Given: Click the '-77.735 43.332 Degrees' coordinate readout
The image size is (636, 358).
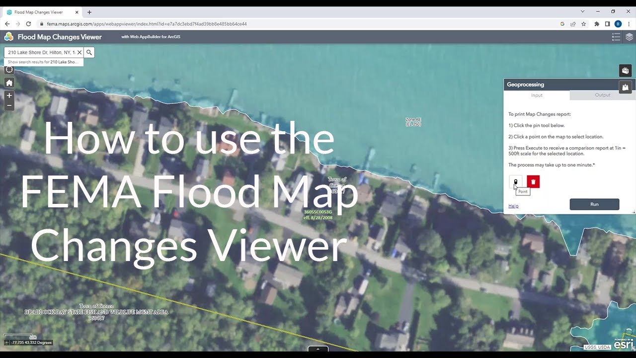Looking at the screenshot, I should [x=31, y=343].
